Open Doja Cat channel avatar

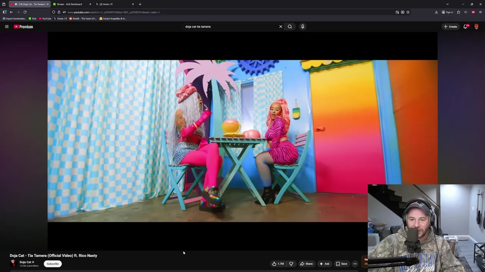[13, 263]
